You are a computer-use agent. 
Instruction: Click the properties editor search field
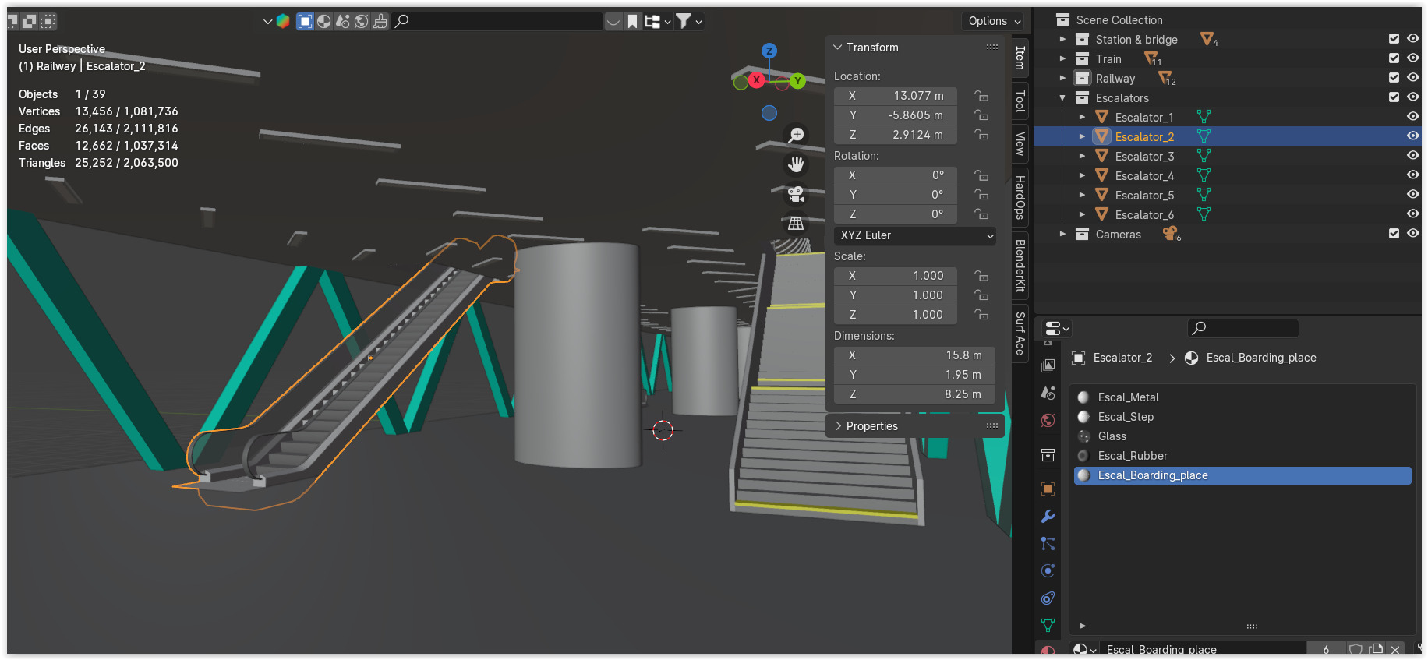pyautogui.click(x=1242, y=328)
